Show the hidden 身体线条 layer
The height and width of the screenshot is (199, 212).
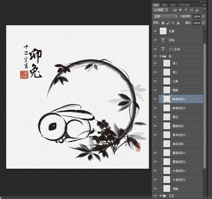[x=155, y=144]
